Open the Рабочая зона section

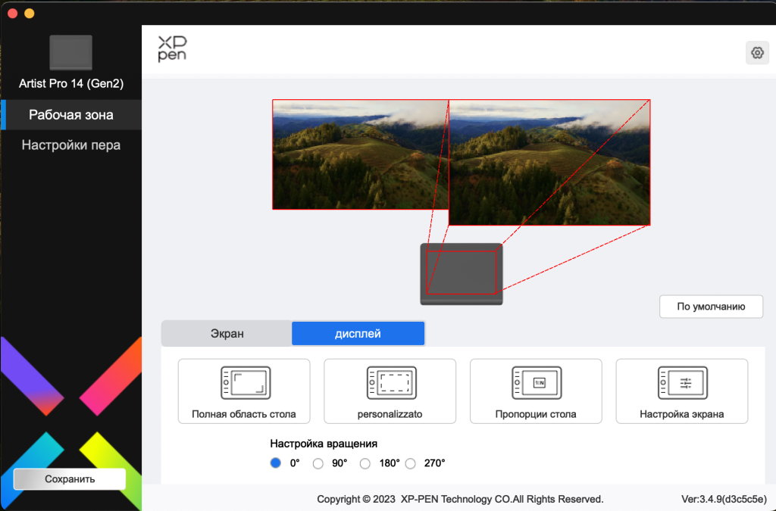pyautogui.click(x=71, y=114)
